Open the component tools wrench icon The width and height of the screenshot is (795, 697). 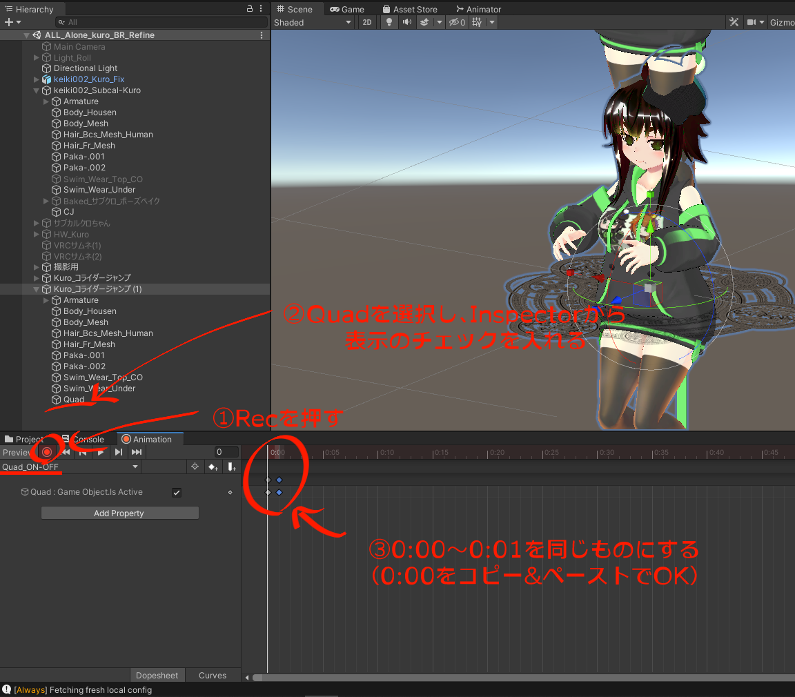(x=734, y=22)
